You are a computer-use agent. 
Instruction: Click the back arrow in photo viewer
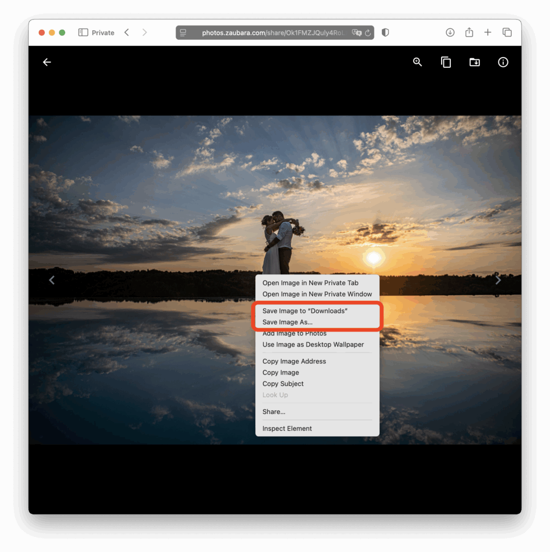[x=47, y=63]
